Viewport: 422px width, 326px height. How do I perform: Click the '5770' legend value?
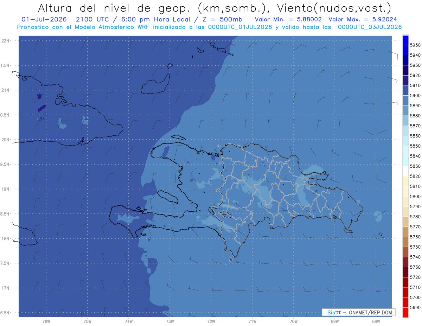click(x=415, y=227)
